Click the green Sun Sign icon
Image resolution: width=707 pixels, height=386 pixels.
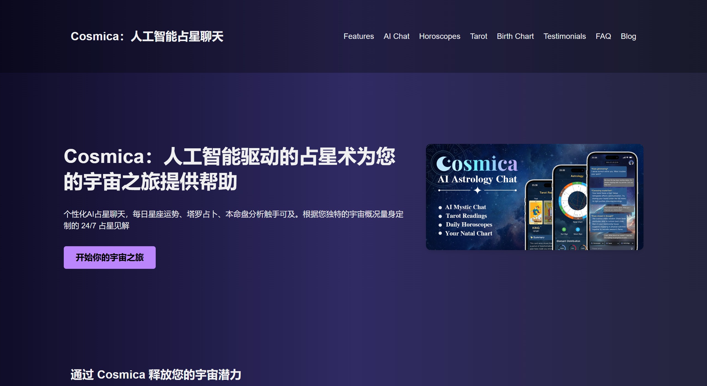pyautogui.click(x=564, y=229)
